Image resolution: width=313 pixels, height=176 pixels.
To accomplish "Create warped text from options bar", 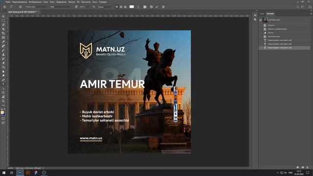I will click(x=138, y=7).
